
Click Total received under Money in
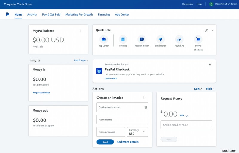(x=41, y=85)
